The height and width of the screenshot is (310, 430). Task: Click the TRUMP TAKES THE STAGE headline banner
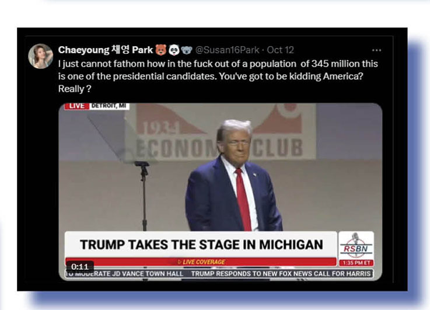(201, 245)
